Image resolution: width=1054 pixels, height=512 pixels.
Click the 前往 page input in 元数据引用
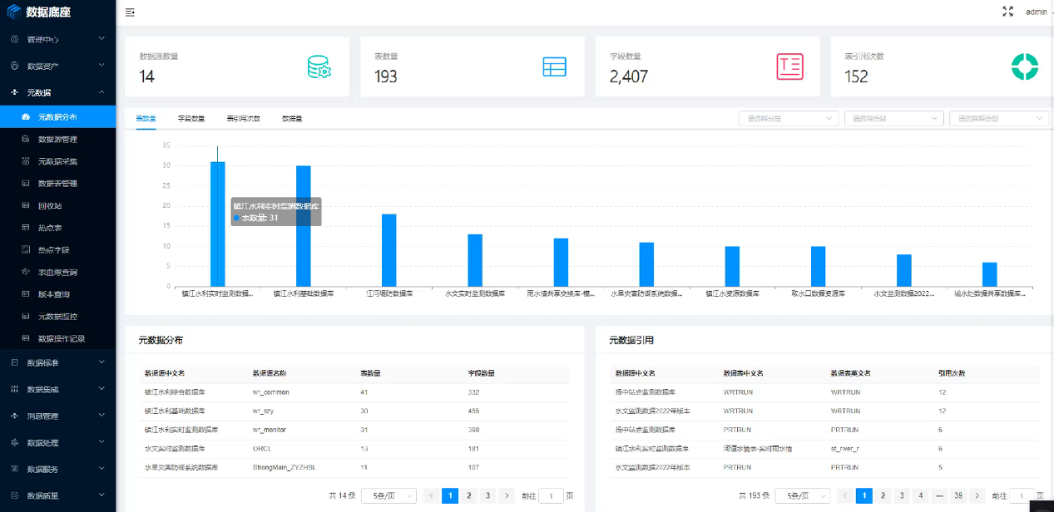1021,495
